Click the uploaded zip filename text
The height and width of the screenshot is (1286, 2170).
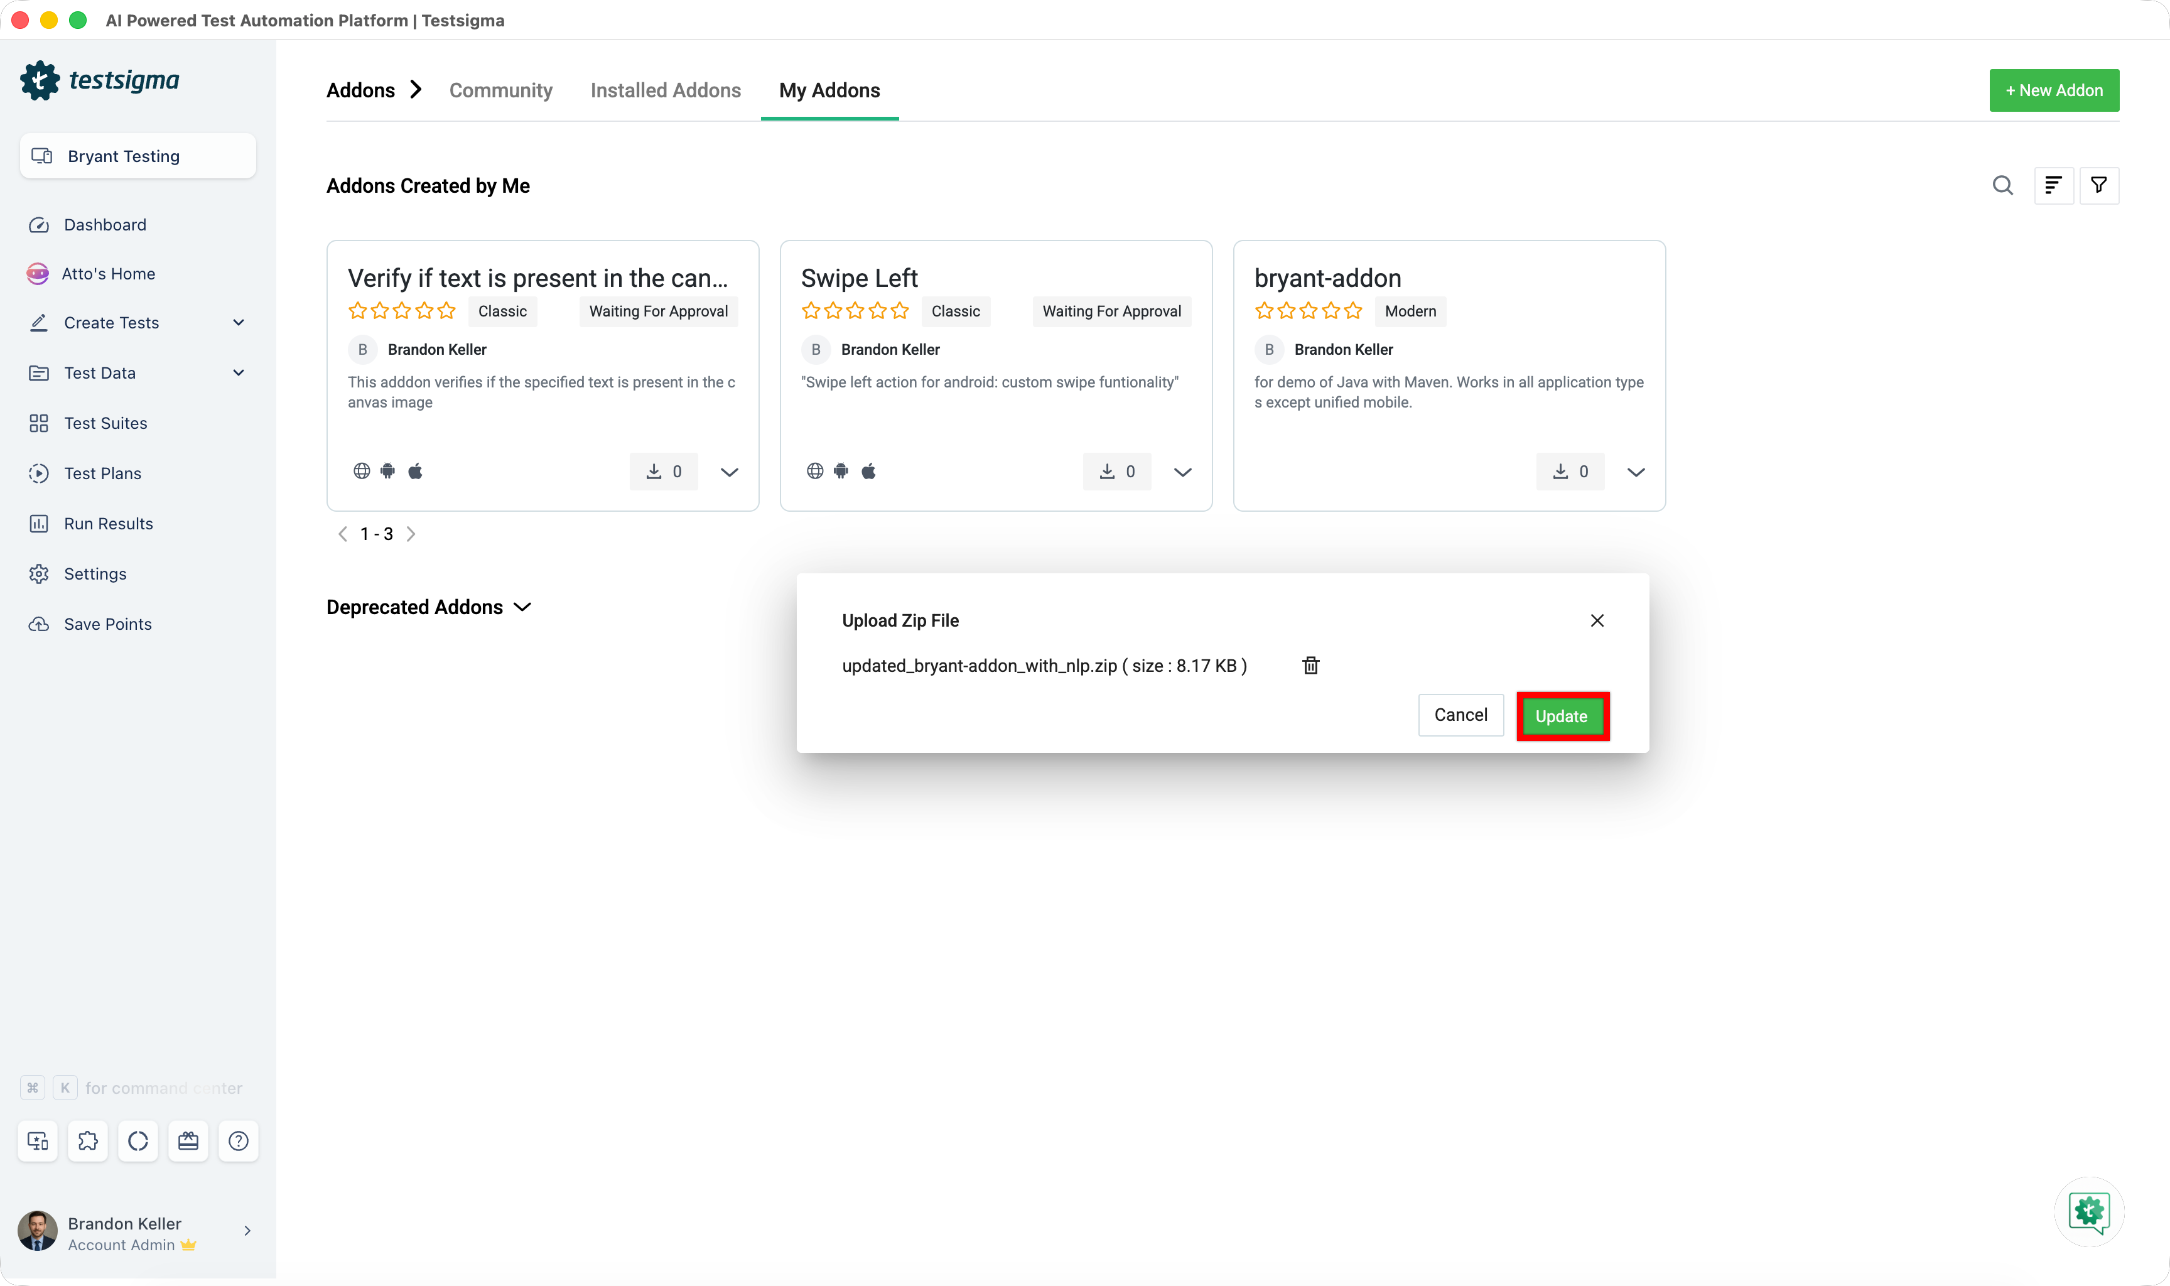pos(1044,666)
